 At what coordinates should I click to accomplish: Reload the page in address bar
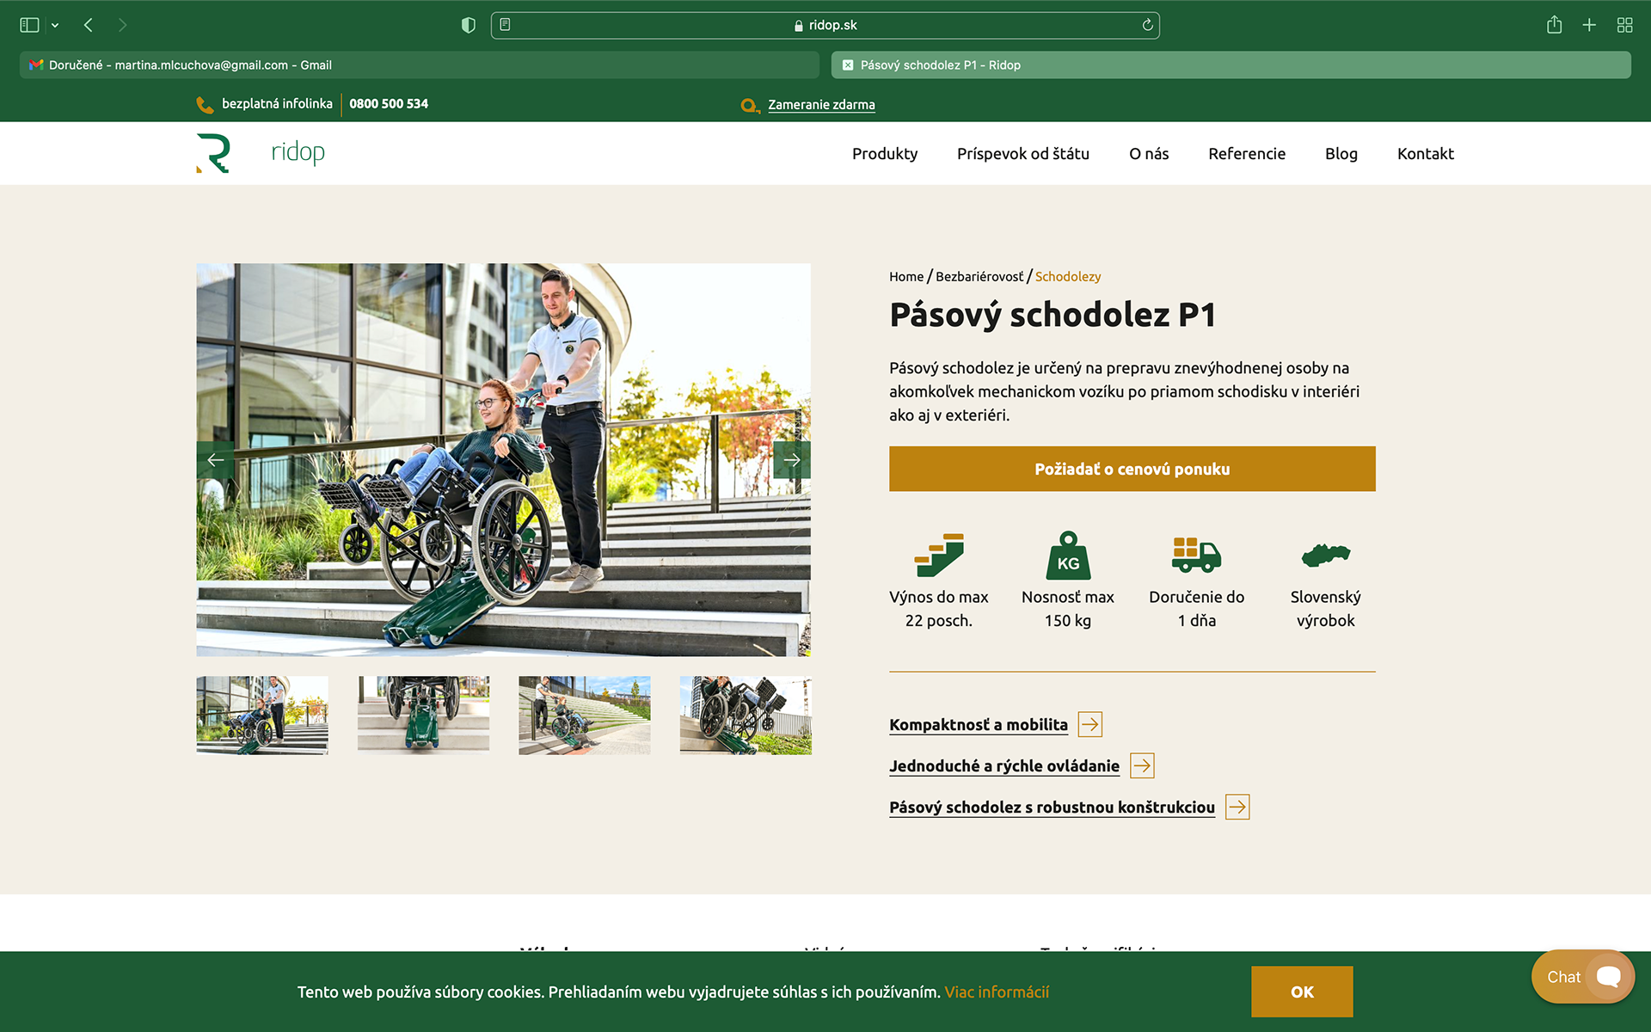[x=1147, y=25]
